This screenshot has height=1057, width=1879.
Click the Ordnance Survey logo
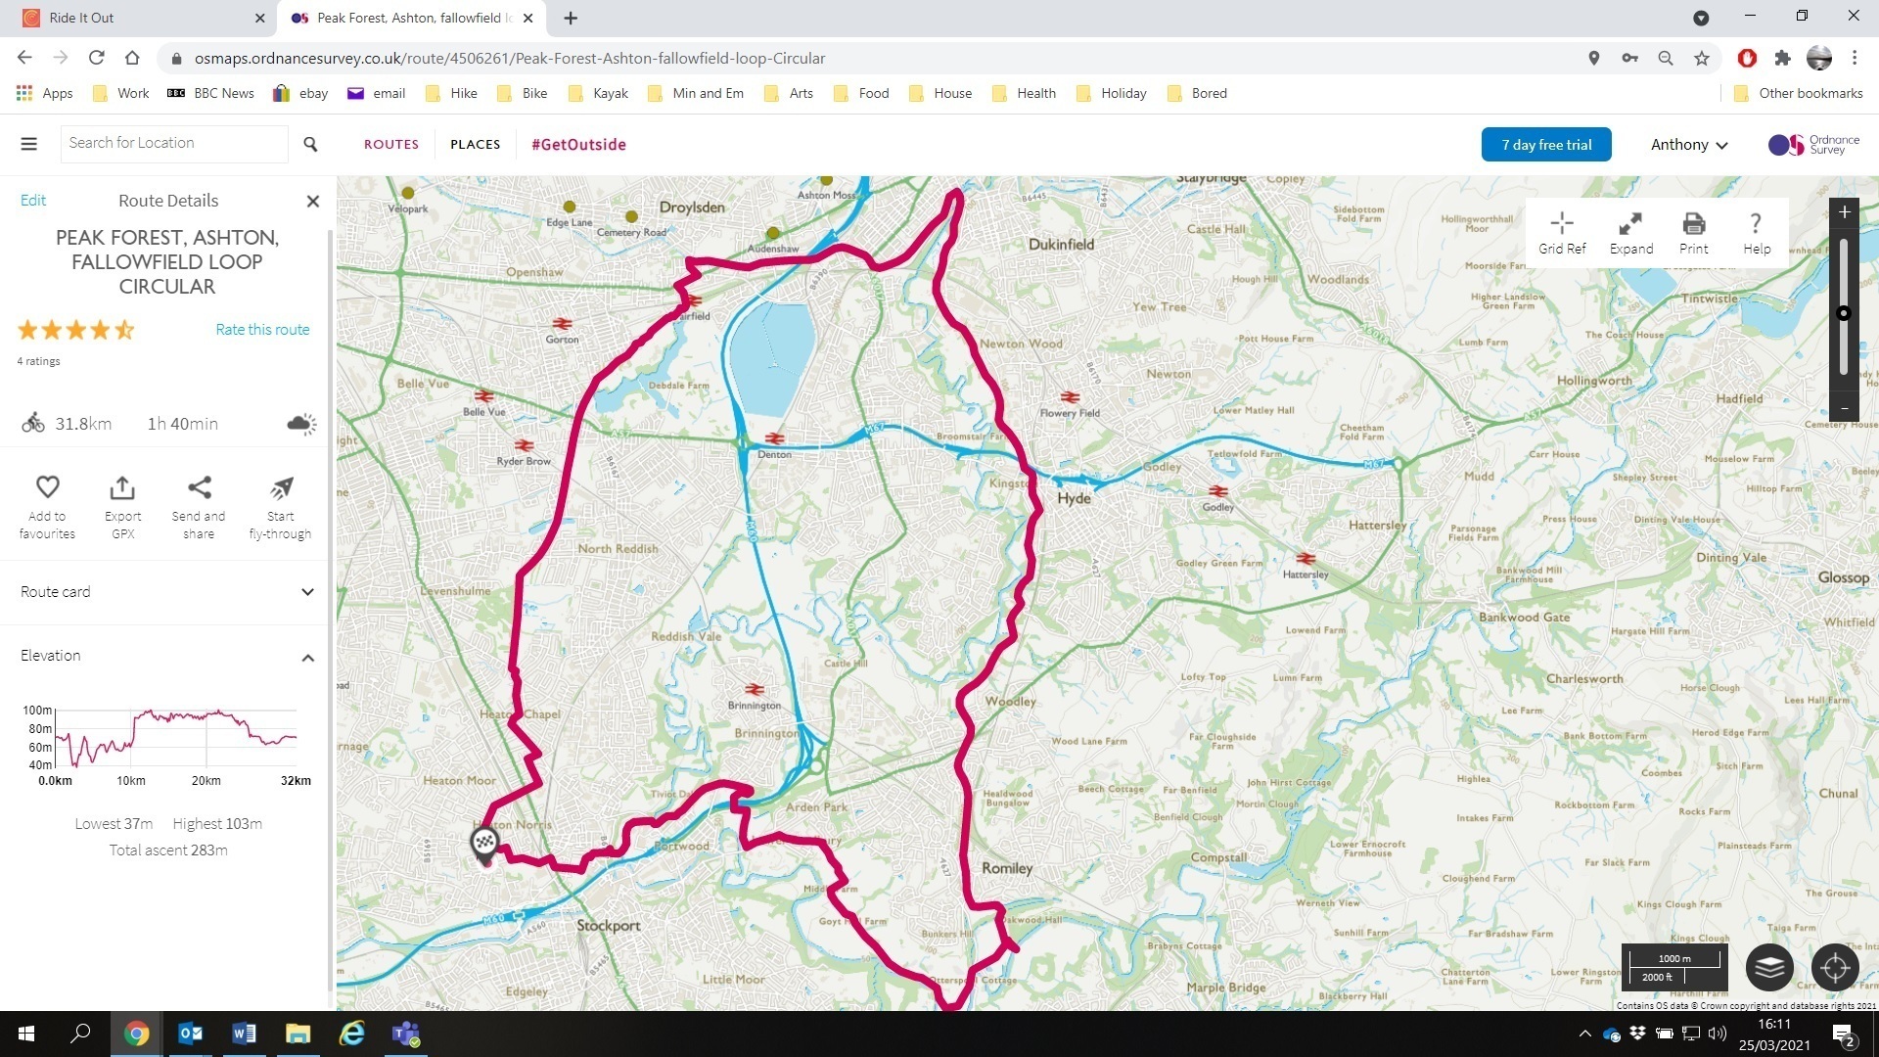pyautogui.click(x=1813, y=145)
